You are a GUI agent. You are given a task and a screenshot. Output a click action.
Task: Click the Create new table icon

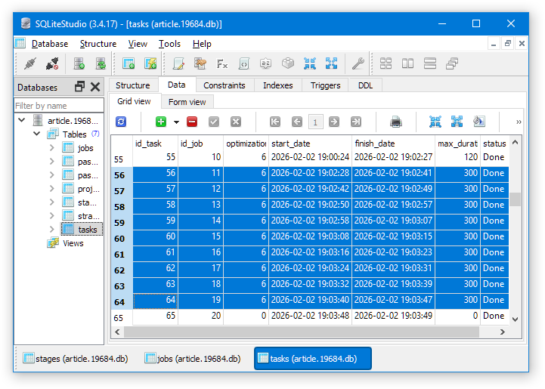[x=129, y=63]
